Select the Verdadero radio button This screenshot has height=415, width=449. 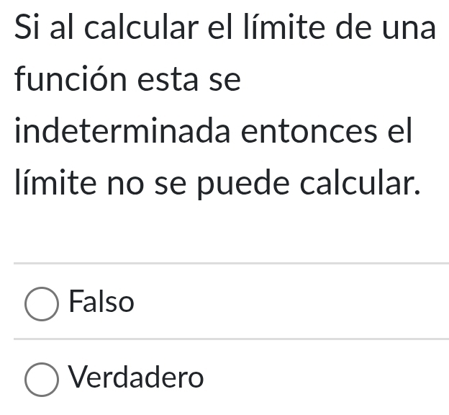pyautogui.click(x=42, y=380)
